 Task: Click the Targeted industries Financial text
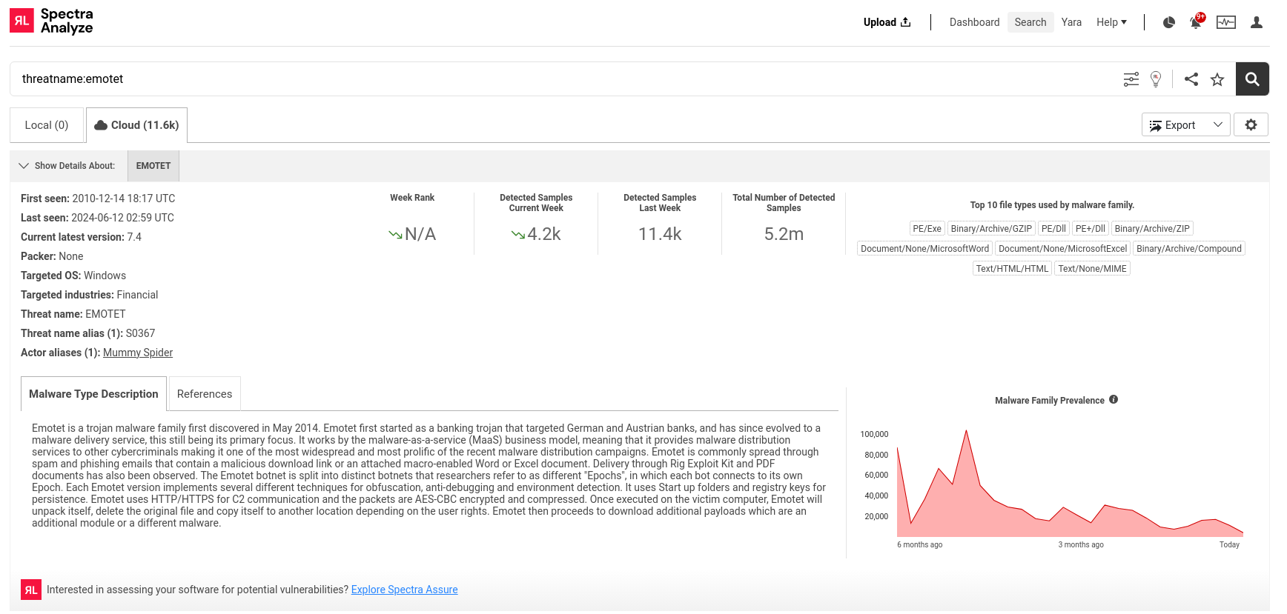click(x=89, y=295)
